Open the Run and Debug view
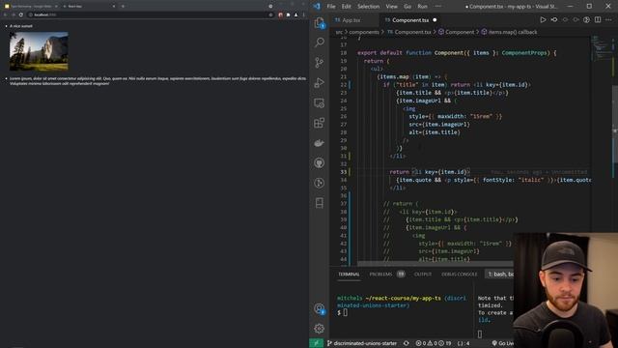 click(x=320, y=82)
